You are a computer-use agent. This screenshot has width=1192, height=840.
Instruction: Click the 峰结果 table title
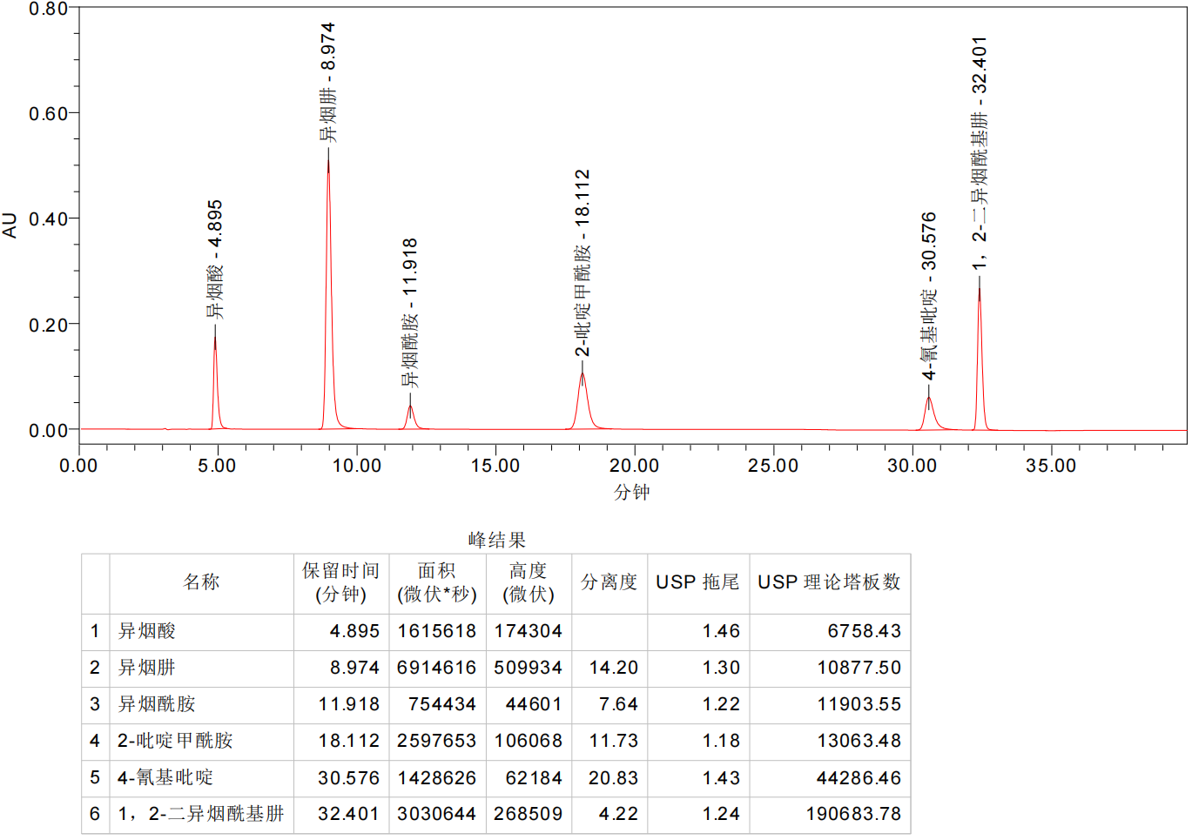click(496, 540)
